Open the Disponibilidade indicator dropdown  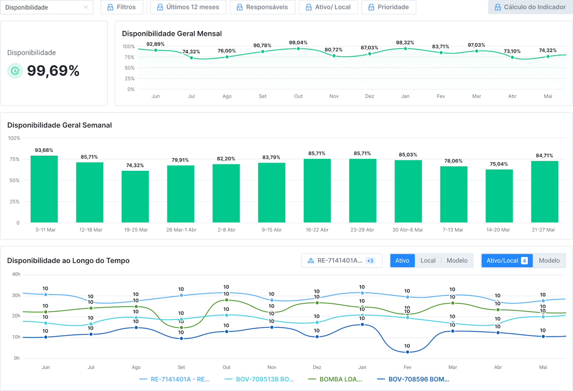(47, 7)
